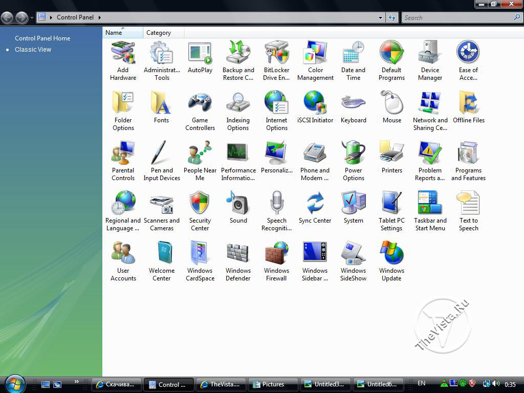
Task: Open Windows Update icon
Action: 391,261
